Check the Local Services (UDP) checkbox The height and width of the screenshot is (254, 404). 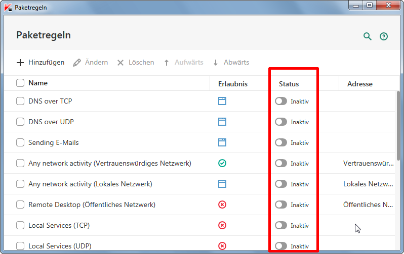pyautogui.click(x=20, y=246)
